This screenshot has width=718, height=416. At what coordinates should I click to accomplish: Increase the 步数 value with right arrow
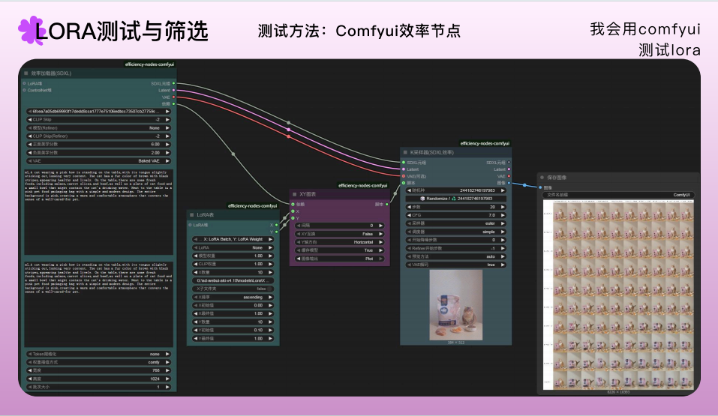point(505,206)
